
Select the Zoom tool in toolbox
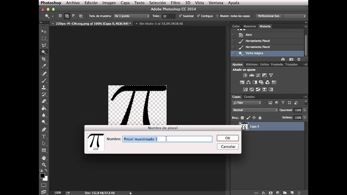tap(44, 165)
